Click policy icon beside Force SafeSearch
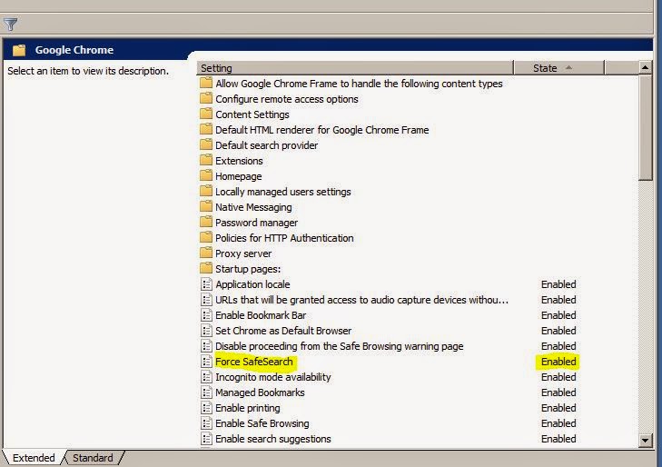The image size is (662, 467). [206, 362]
